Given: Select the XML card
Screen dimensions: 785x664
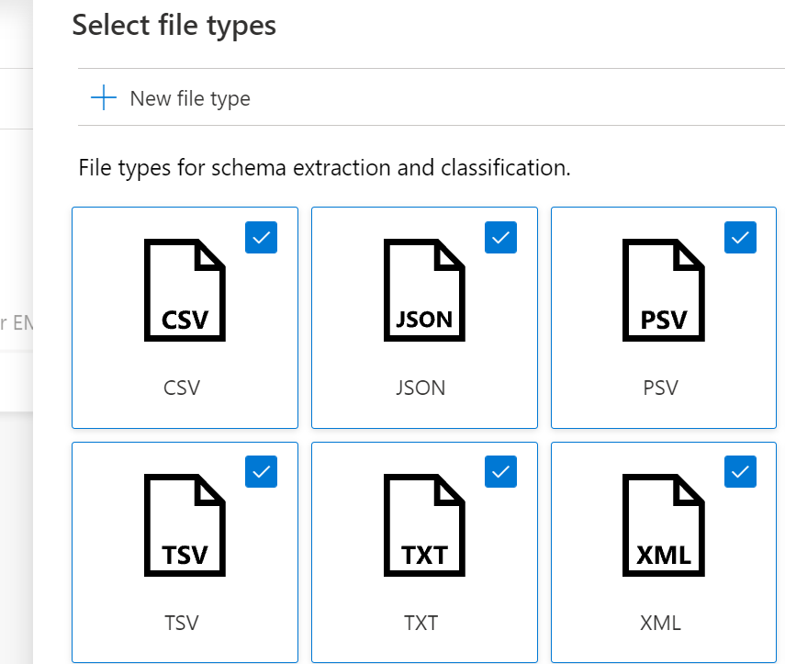Looking at the screenshot, I should (663, 551).
